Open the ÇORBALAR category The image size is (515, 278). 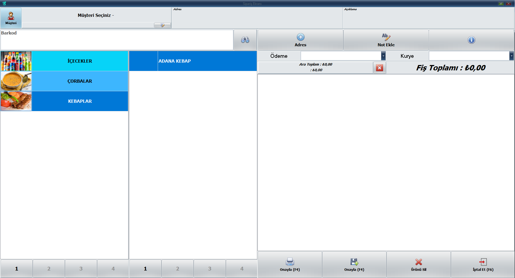80,81
